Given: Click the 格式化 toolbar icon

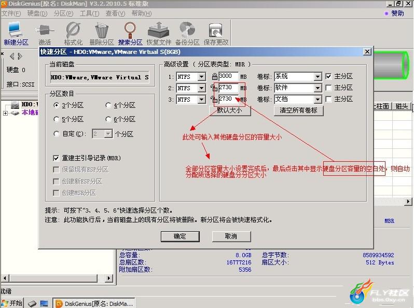Looking at the screenshot, I should point(73,33).
